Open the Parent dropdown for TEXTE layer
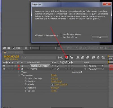The height and width of the screenshot is (108, 113). click(96, 69)
